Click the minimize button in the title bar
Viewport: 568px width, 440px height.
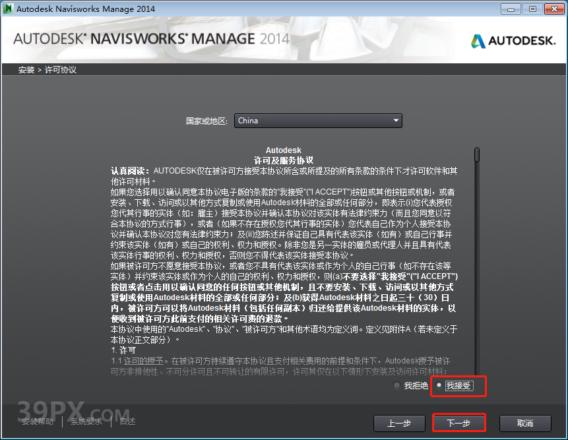509,9
